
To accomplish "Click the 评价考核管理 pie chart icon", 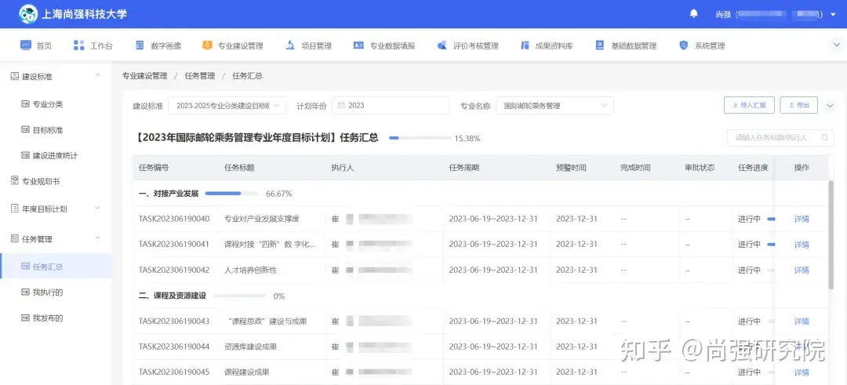I will pos(442,45).
